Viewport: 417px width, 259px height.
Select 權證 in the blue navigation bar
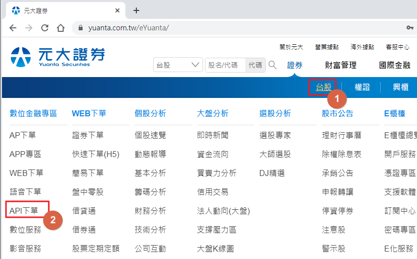tap(362, 87)
